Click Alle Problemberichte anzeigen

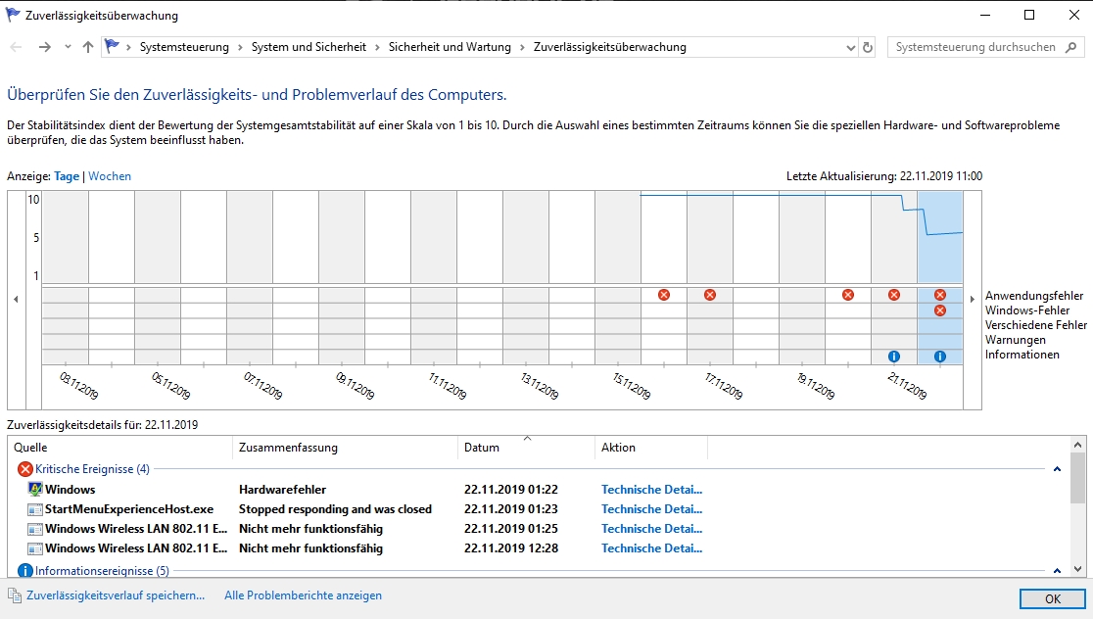pos(304,595)
